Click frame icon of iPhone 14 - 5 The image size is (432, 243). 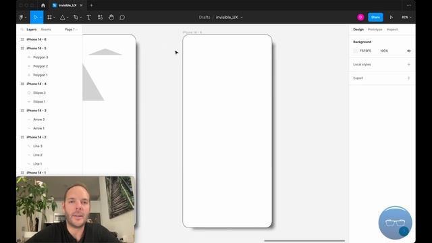(22, 48)
